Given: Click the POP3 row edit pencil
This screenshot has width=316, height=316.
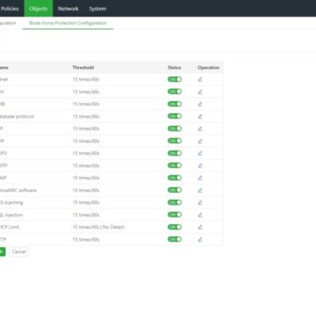Looking at the screenshot, I should pyautogui.click(x=200, y=153).
